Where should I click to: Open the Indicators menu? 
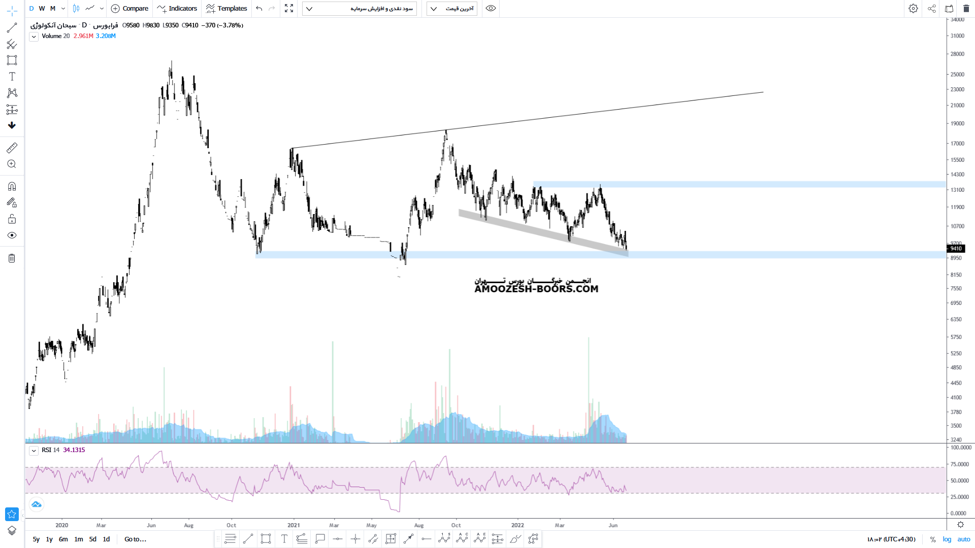point(177,8)
